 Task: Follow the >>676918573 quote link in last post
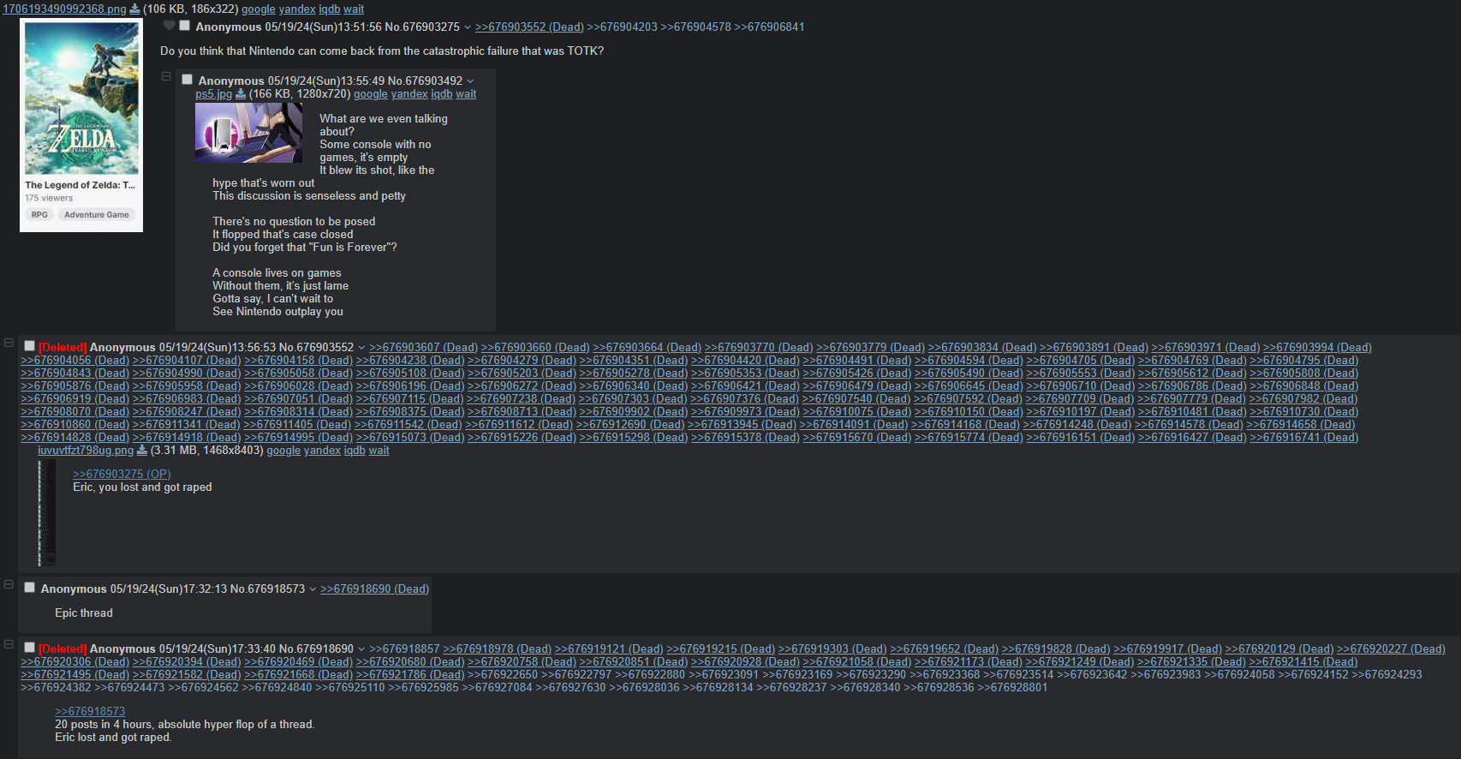[90, 712]
